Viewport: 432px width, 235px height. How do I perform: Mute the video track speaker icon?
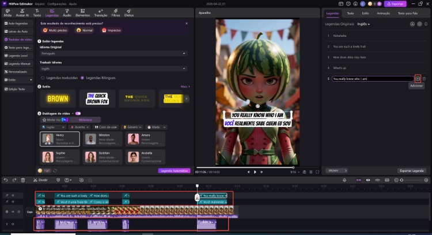click(x=19, y=211)
